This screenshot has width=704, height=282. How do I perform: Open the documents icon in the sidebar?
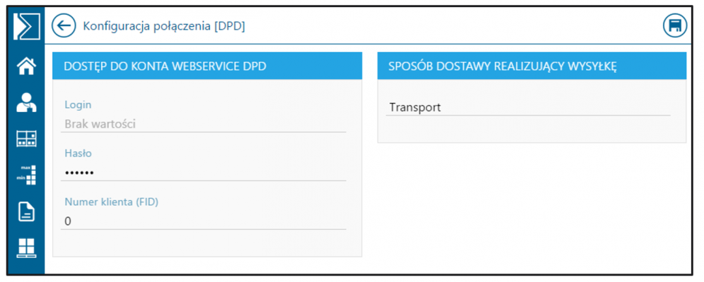coord(26,211)
